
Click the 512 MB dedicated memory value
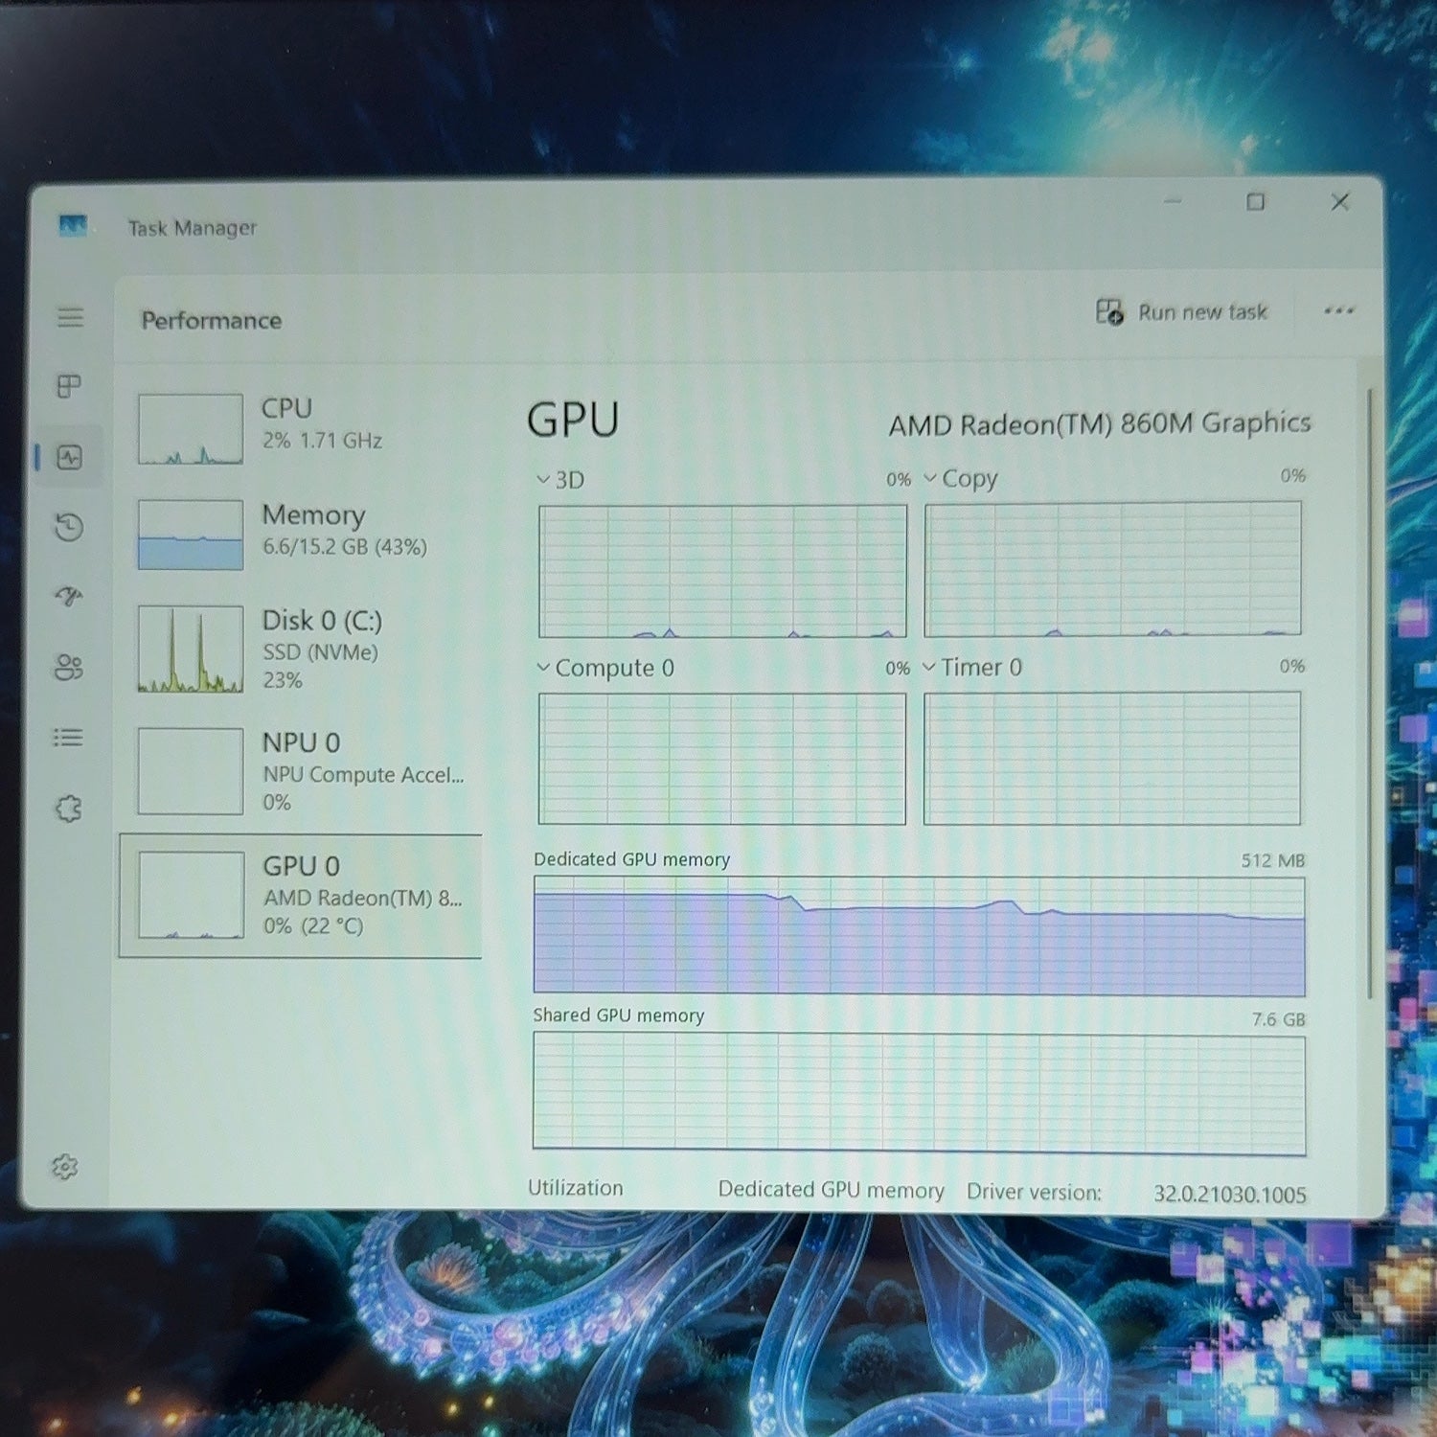point(1273,860)
